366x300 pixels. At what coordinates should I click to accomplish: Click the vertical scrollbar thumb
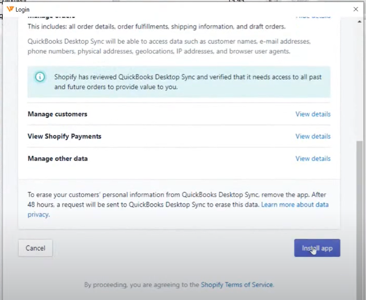coord(359,220)
